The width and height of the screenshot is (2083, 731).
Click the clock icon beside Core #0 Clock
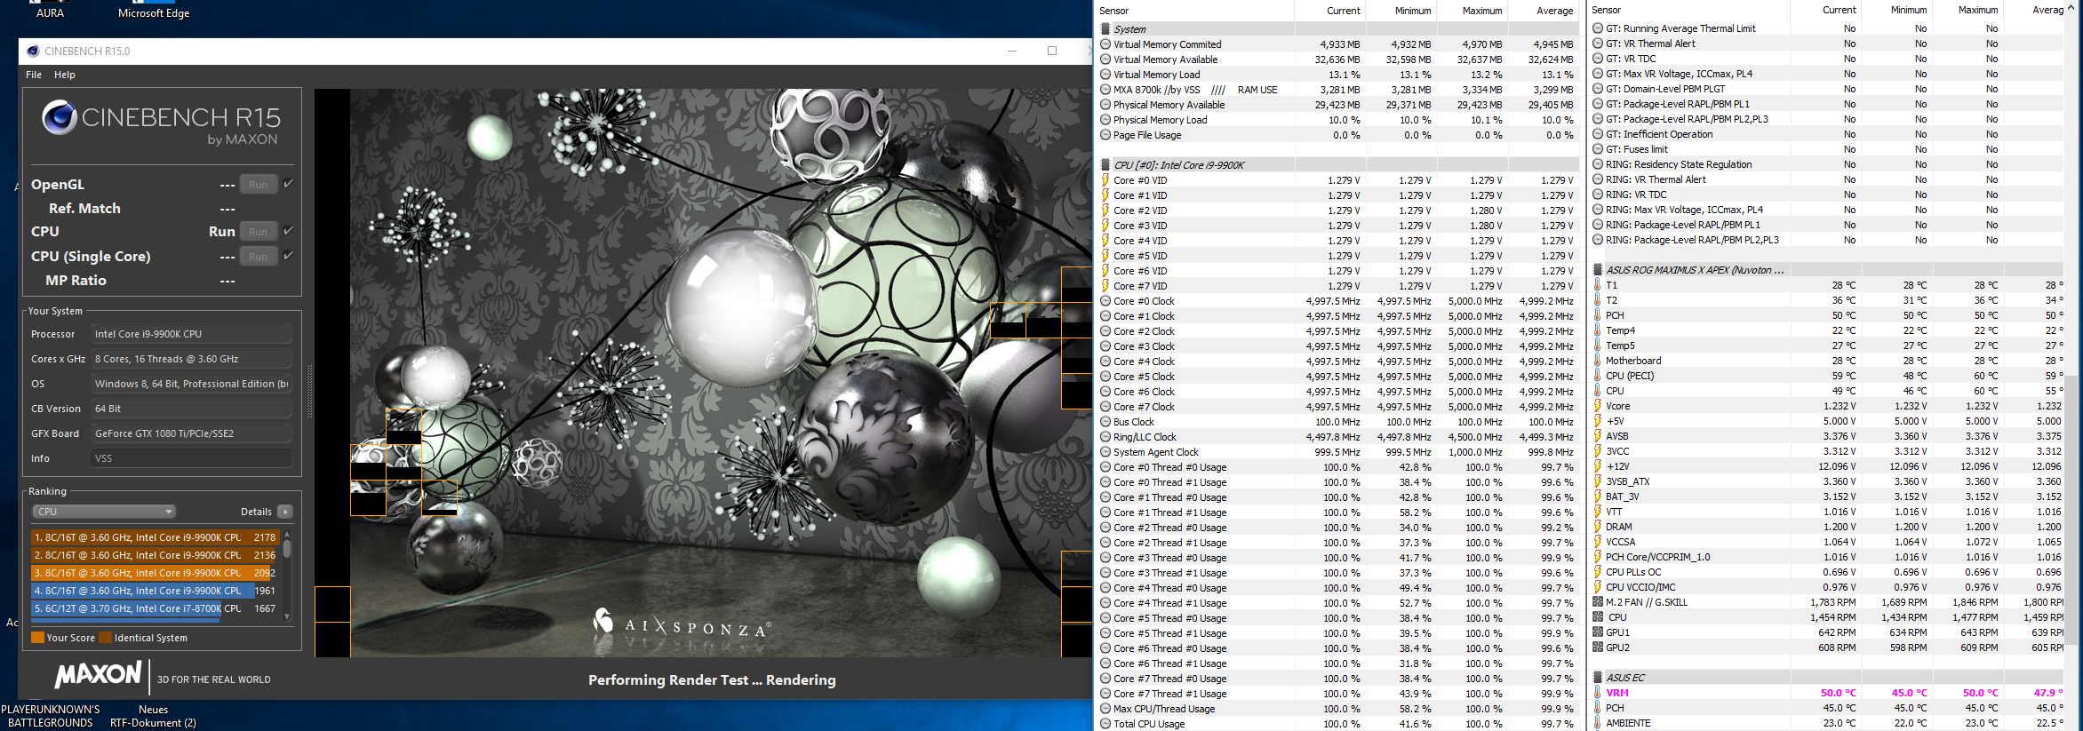click(1105, 301)
